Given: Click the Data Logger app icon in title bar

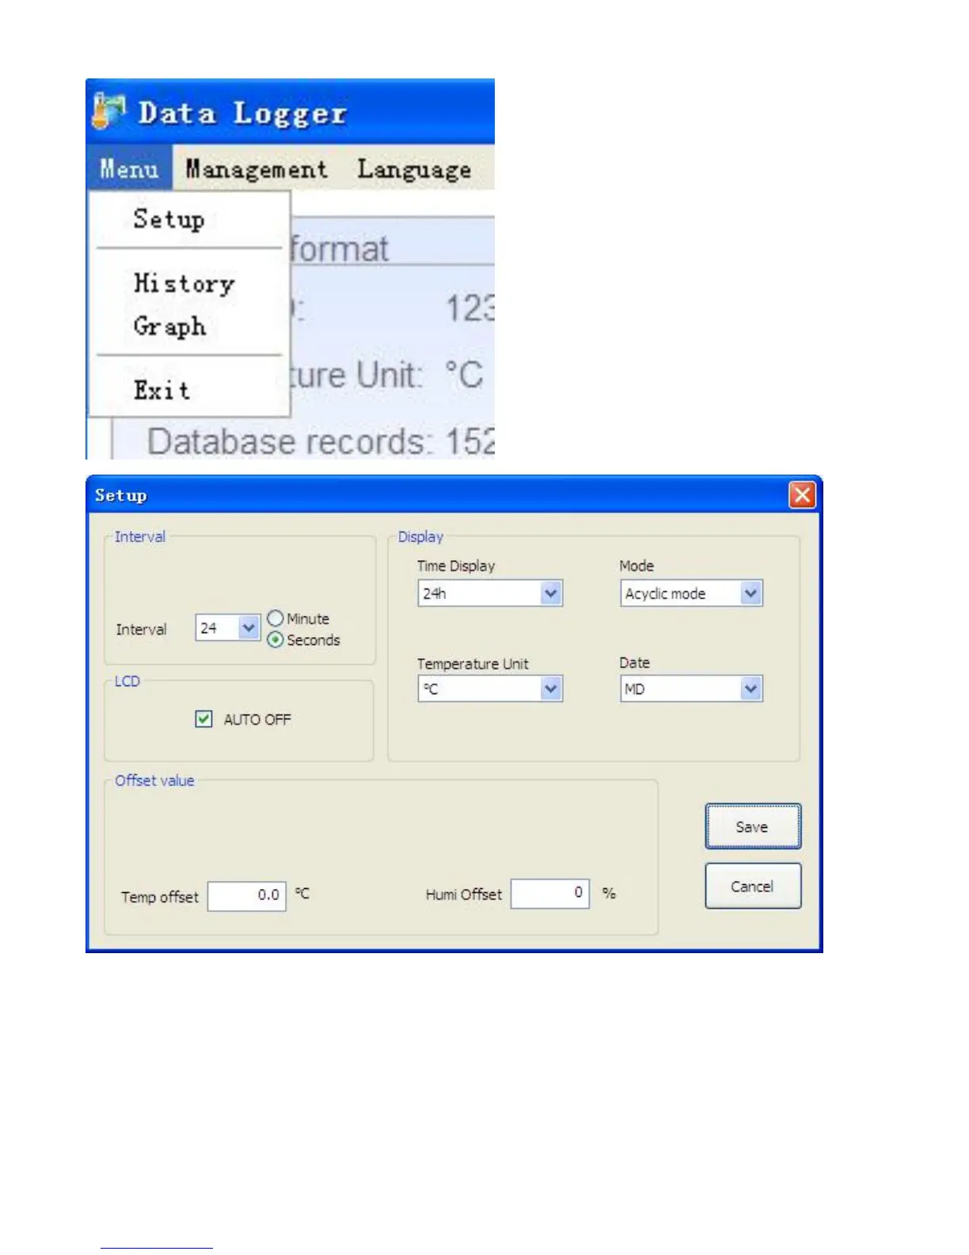Looking at the screenshot, I should [x=108, y=110].
